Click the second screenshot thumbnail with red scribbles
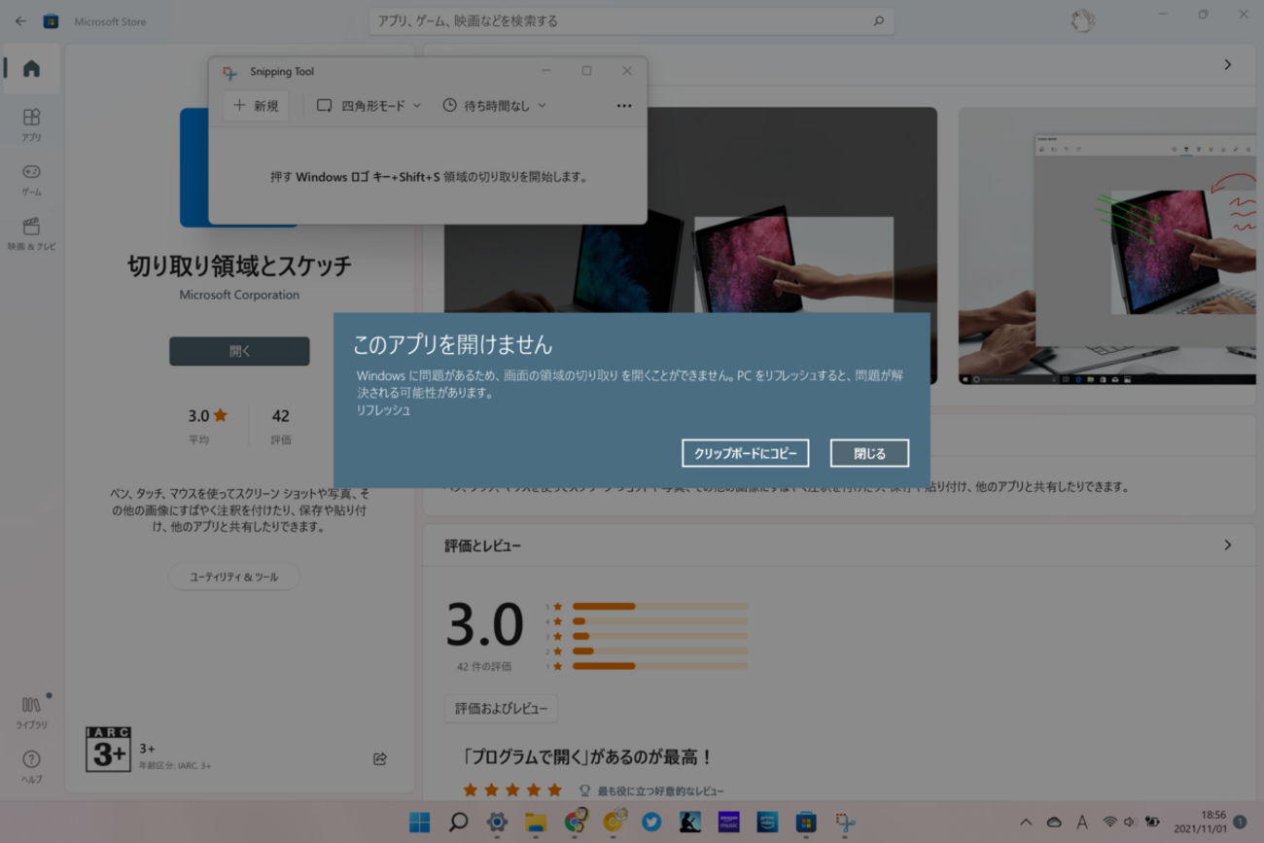 [x=1106, y=246]
